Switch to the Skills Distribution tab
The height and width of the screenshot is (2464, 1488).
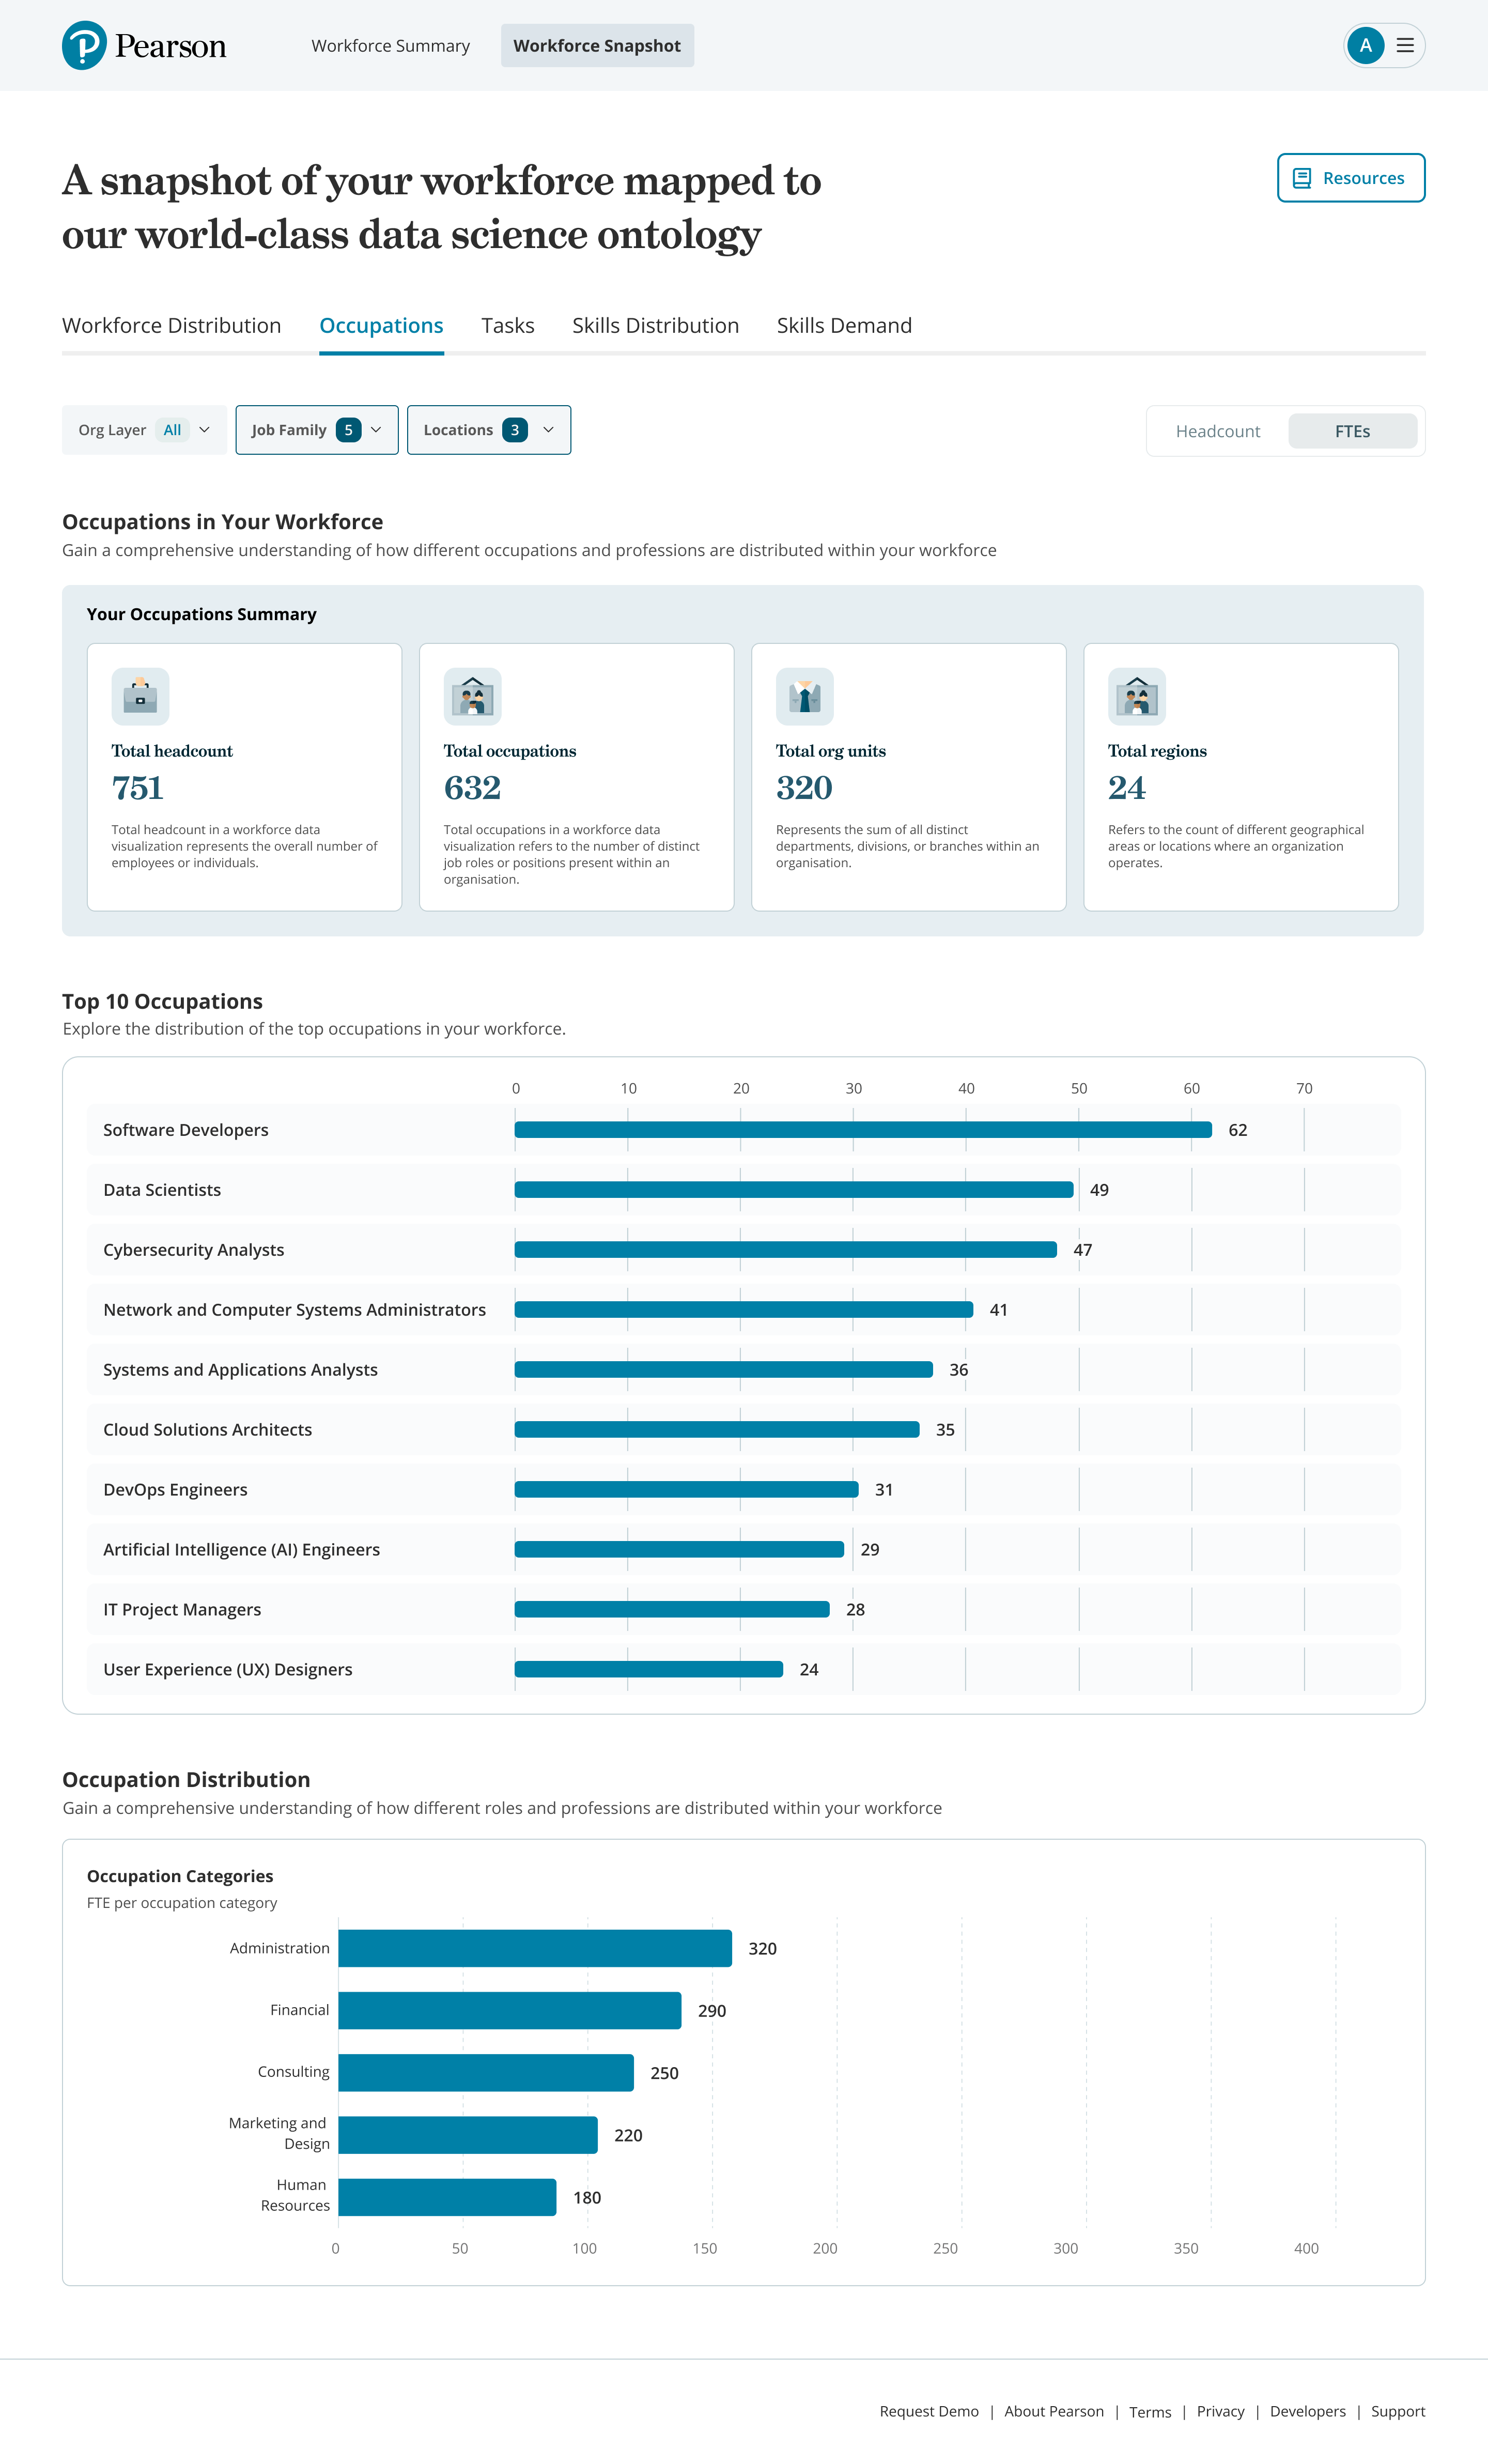(x=655, y=326)
